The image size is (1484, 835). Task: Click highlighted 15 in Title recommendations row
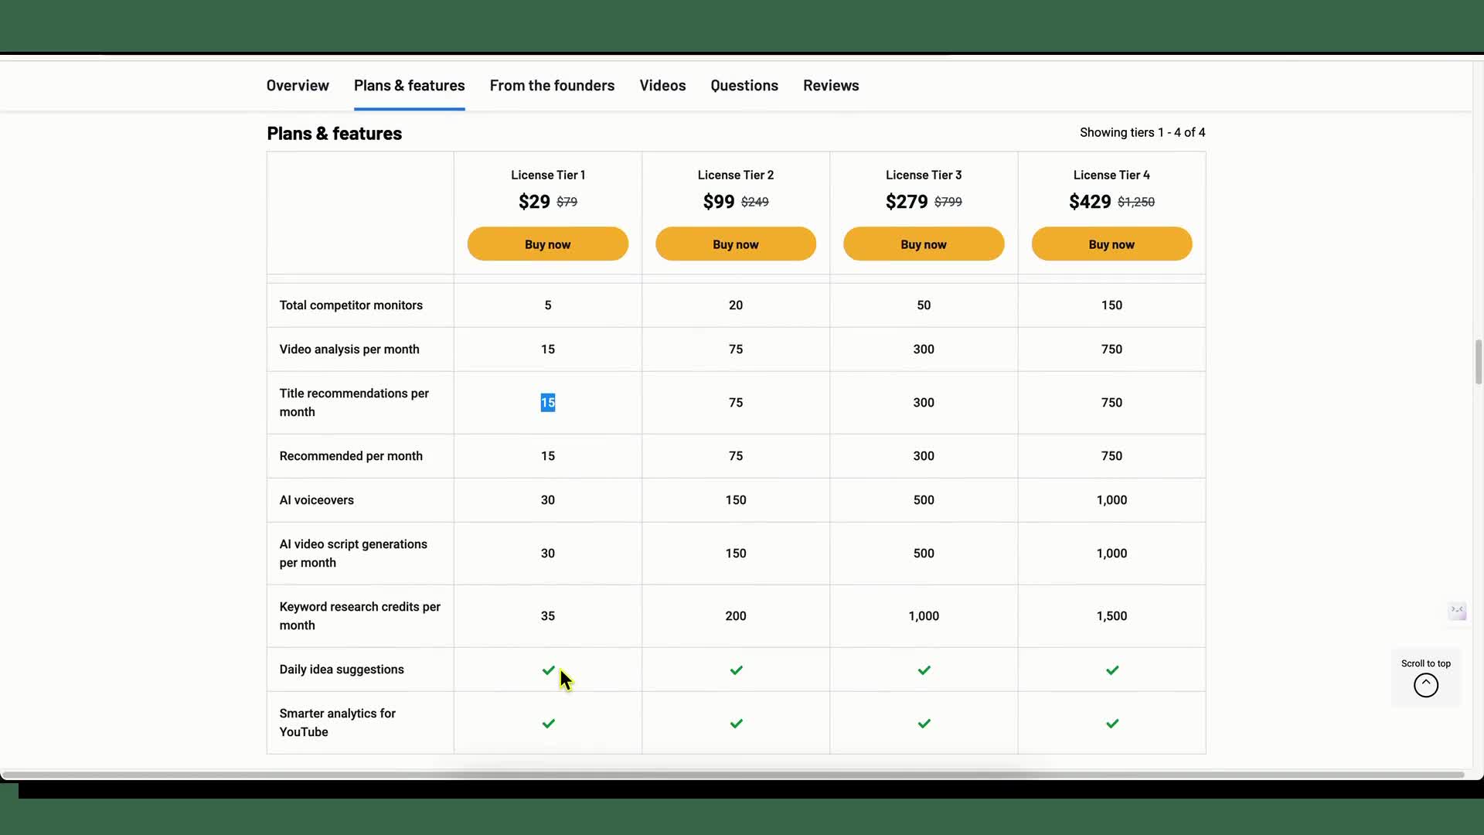pos(547,403)
